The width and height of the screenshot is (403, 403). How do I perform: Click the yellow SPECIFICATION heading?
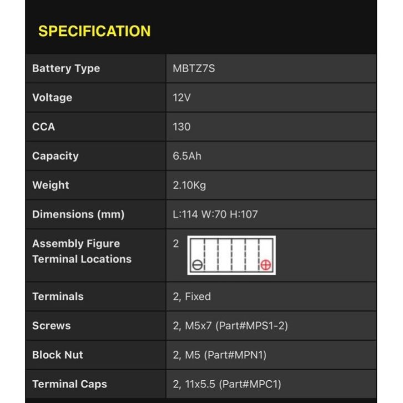point(94,31)
